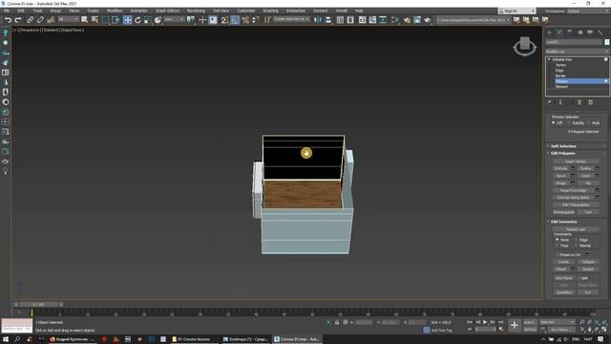Toggle the Percent Snap button
611x344 pixels.
pyautogui.click(x=245, y=20)
